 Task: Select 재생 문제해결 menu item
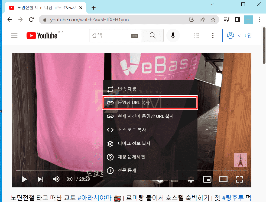click(150, 157)
